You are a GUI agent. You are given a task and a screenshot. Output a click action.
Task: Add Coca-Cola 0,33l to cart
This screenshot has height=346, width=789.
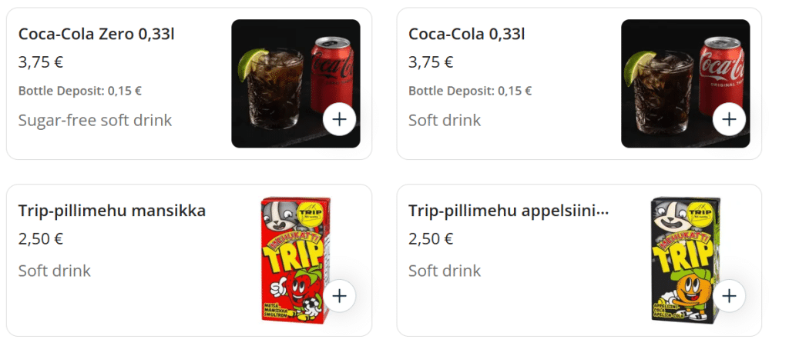coord(729,119)
